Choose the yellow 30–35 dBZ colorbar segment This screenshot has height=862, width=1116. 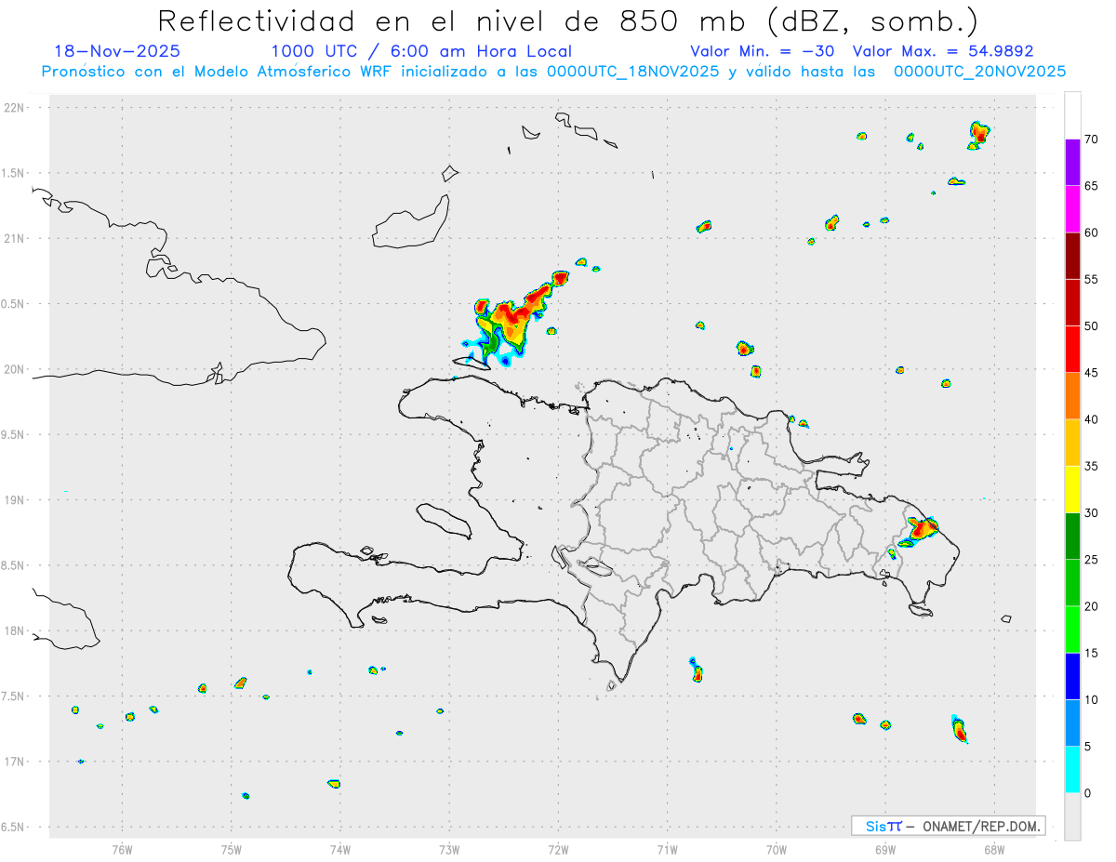point(1072,489)
